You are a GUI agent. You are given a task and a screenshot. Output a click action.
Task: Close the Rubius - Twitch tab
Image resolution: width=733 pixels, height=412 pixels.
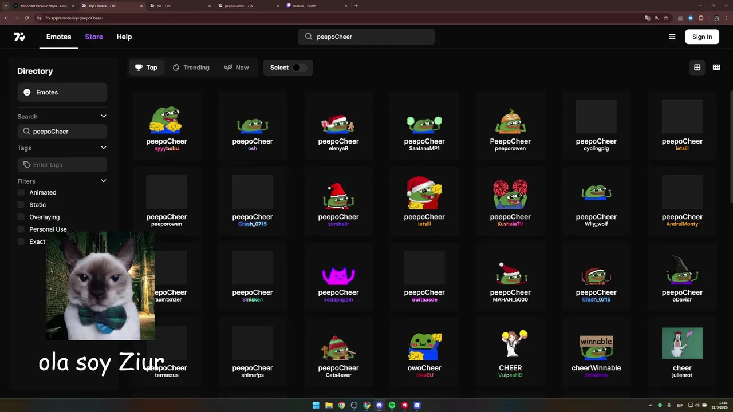pos(346,6)
